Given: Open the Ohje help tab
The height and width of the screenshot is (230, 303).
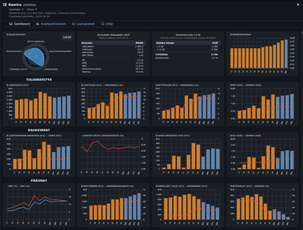Looking at the screenshot, I should (x=107, y=24).
